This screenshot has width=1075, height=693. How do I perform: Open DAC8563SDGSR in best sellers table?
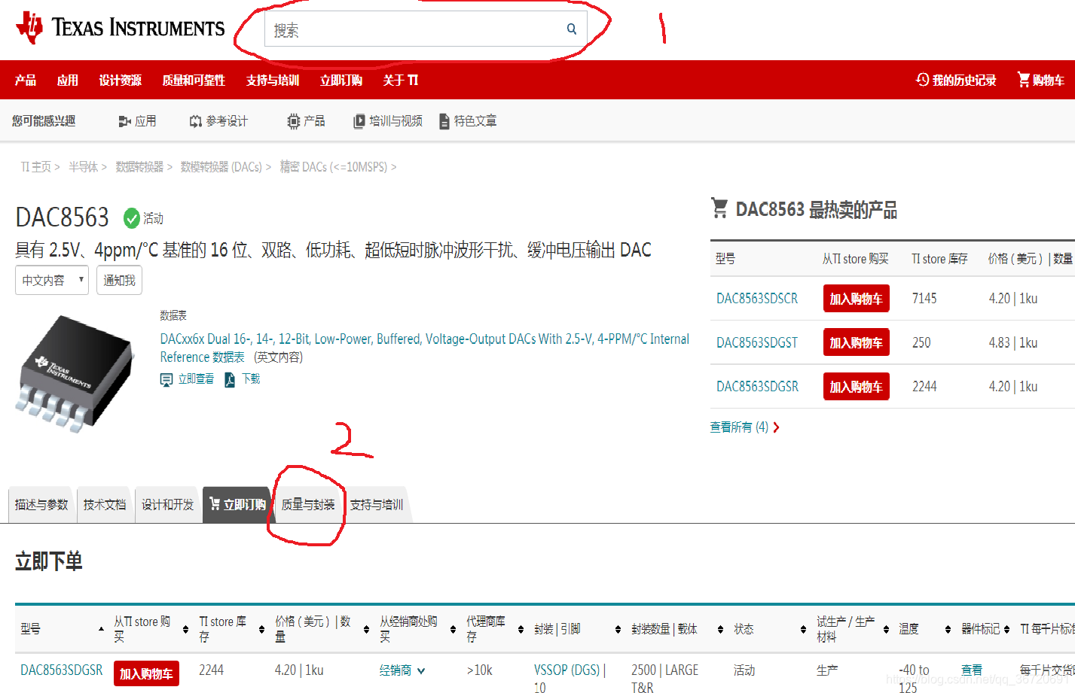(x=757, y=386)
